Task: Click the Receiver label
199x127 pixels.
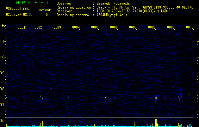Action: click(x=64, y=11)
